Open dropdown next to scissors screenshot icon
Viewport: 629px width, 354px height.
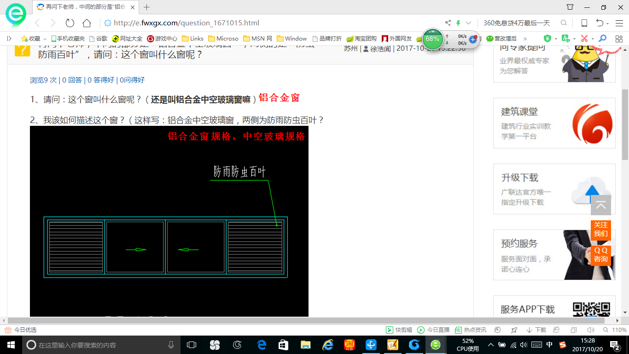tap(592, 39)
